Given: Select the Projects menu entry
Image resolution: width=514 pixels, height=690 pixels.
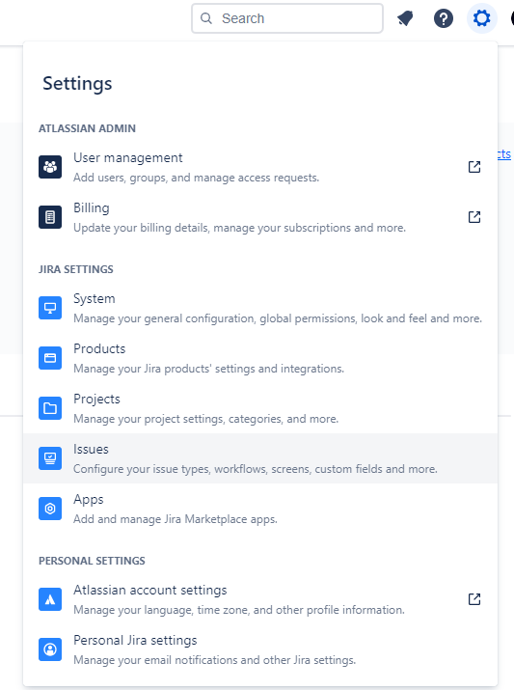Looking at the screenshot, I should [x=260, y=408].
